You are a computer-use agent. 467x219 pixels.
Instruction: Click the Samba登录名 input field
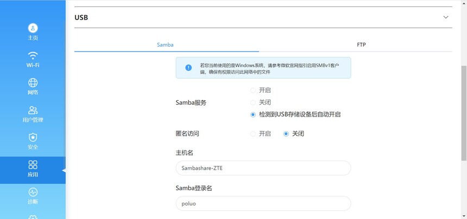pyautogui.click(x=263, y=204)
